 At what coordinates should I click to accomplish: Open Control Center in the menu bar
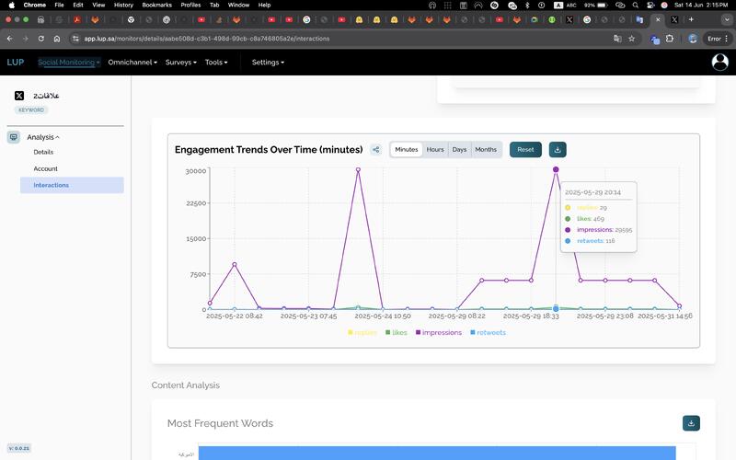coord(650,5)
